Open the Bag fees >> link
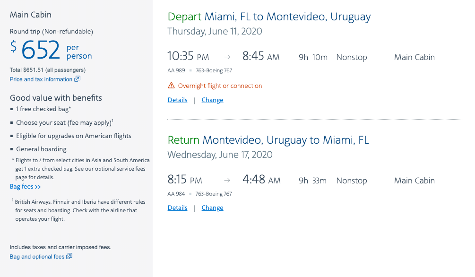This screenshot has width=475, height=277. 26,187
